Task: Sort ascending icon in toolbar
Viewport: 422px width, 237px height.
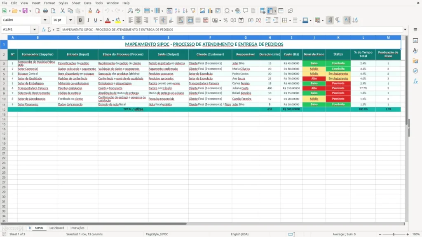Action: pyautogui.click(x=177, y=11)
